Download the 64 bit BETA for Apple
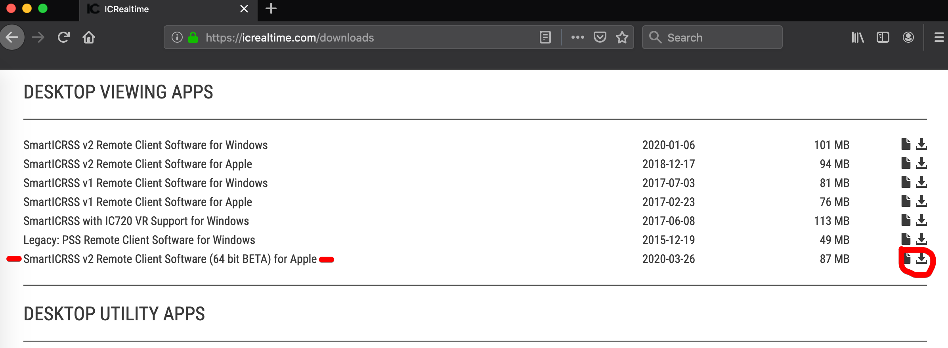This screenshot has width=948, height=348. click(921, 258)
